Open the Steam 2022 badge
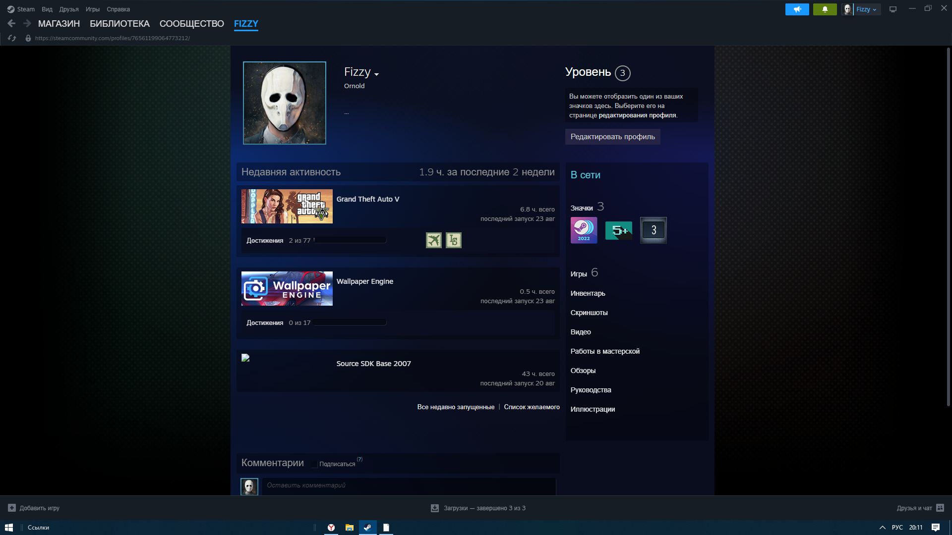Viewport: 952px width, 535px height. click(584, 230)
